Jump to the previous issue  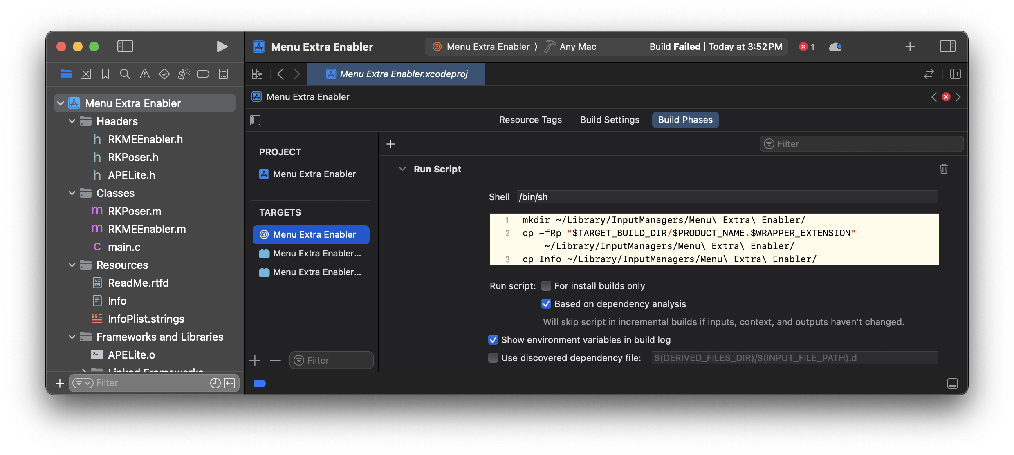934,97
